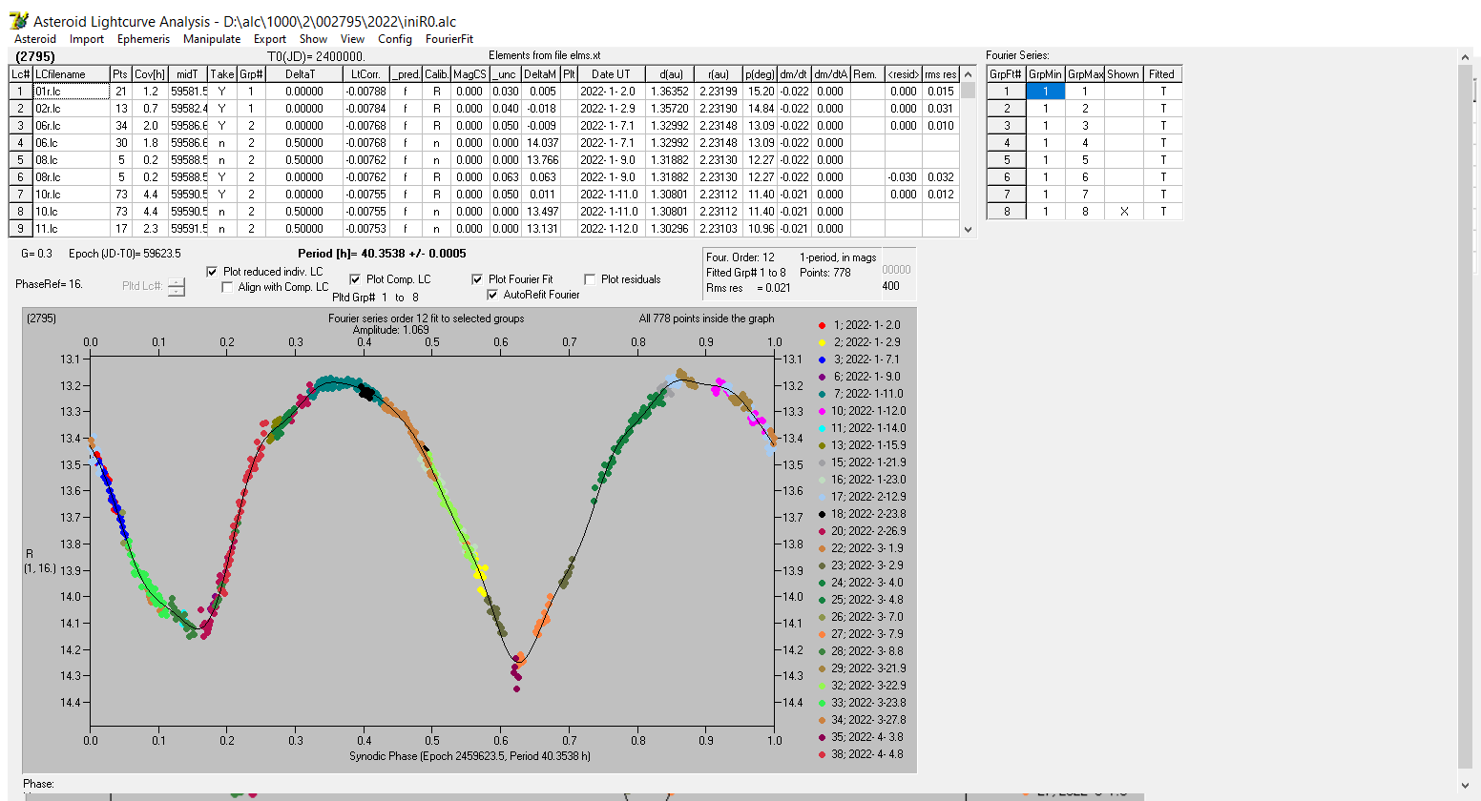Toggle the AutoRefit Fourier checkbox

492,295
